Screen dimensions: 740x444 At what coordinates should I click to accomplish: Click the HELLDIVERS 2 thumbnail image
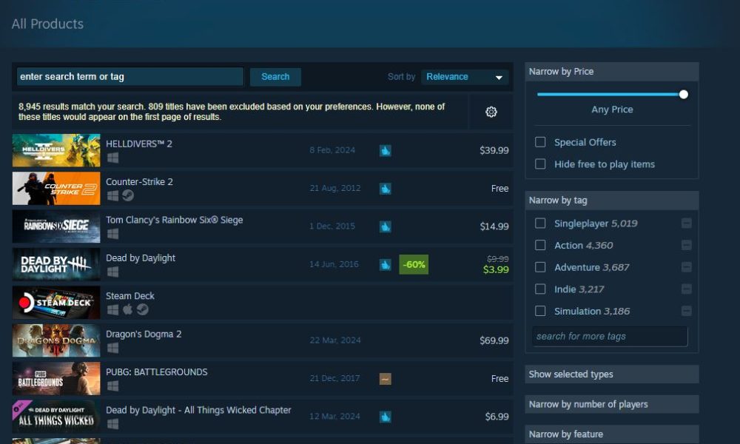(x=56, y=150)
